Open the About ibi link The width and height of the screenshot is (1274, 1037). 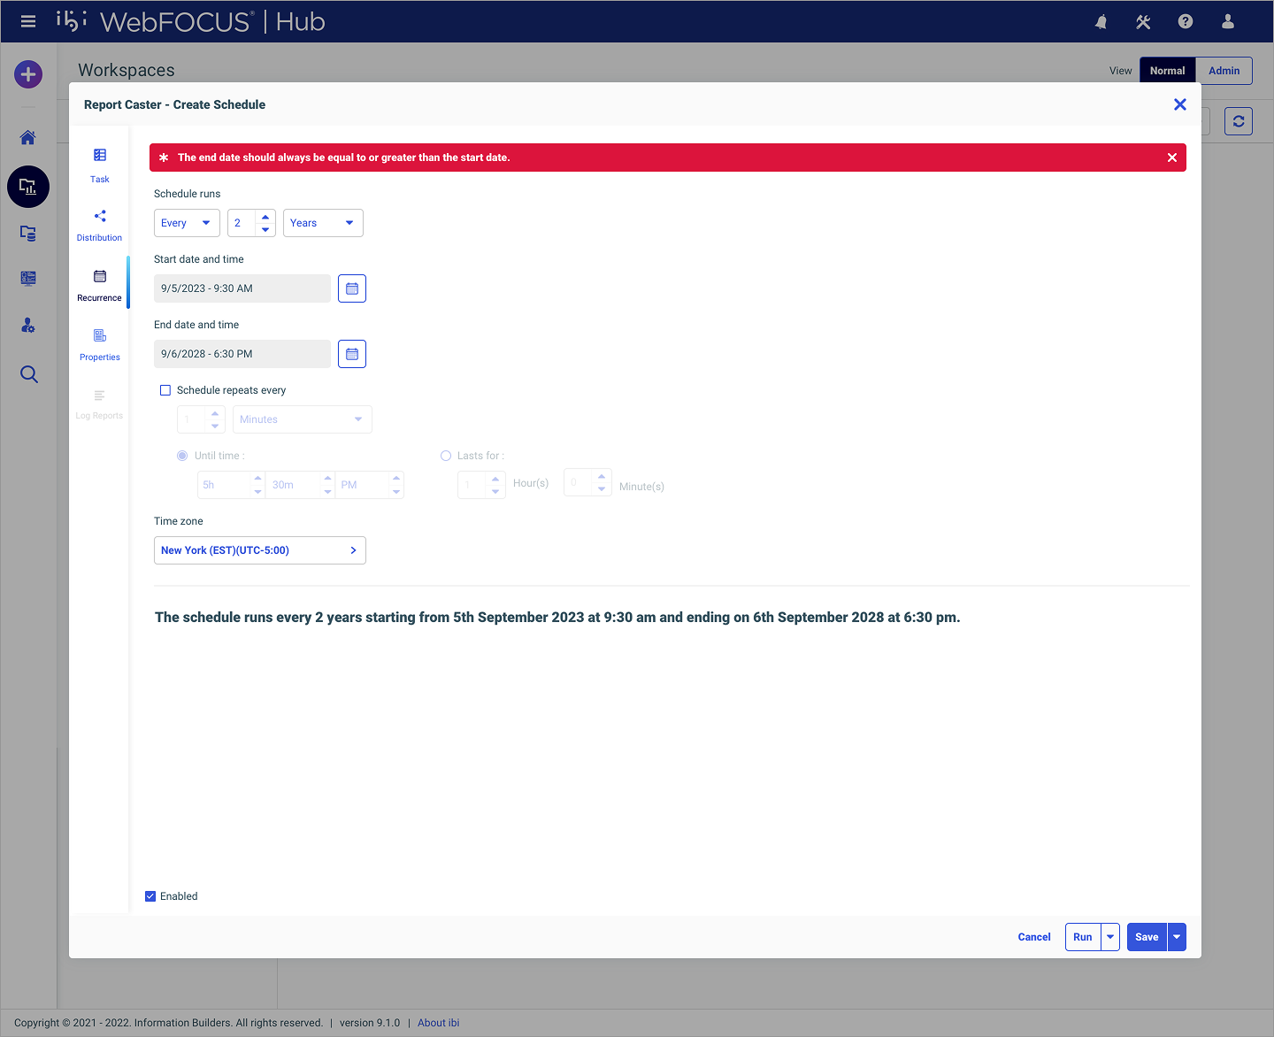pyautogui.click(x=438, y=1022)
